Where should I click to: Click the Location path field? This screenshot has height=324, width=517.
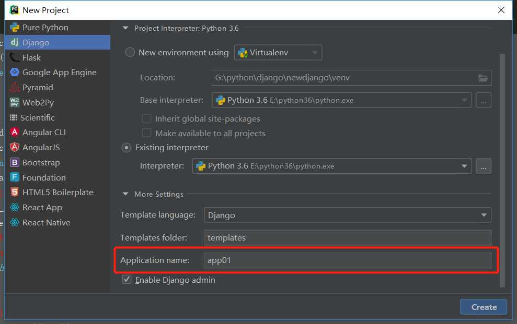pos(351,78)
